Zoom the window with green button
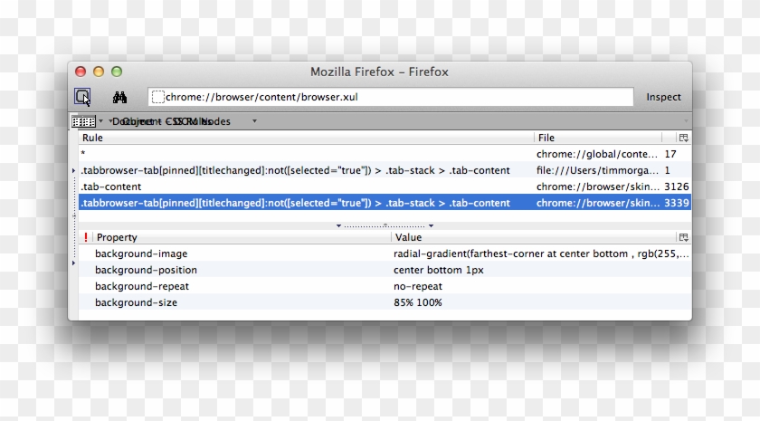This screenshot has width=760, height=421. (117, 72)
